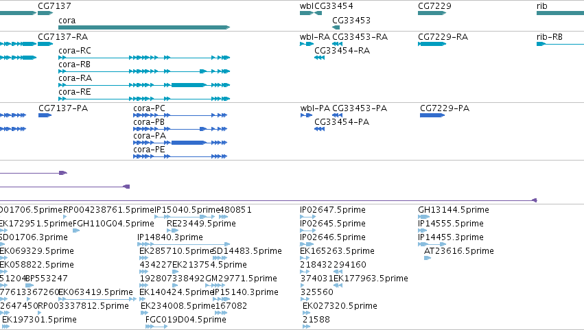Select the CG33454-RA transcript label
The height and width of the screenshot is (330, 584).
tap(342, 51)
